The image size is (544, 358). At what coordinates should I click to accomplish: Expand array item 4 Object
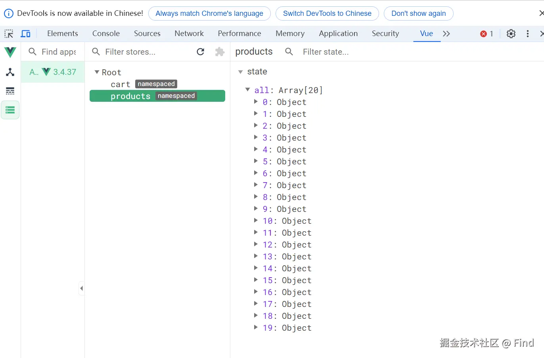tap(256, 149)
